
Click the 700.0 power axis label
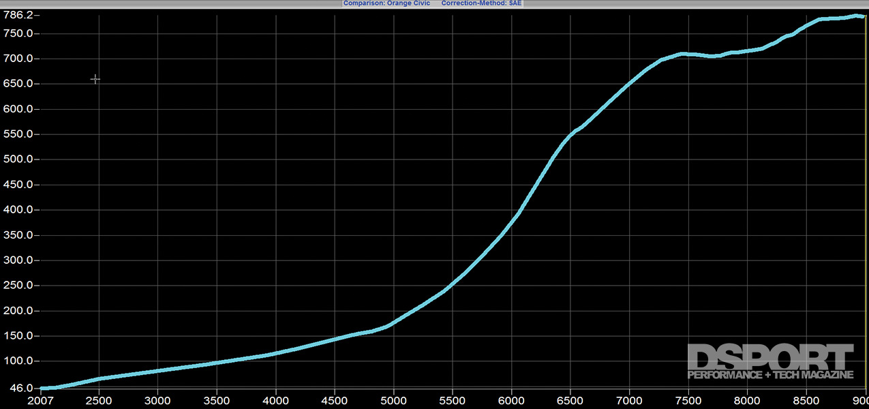[x=16, y=59]
